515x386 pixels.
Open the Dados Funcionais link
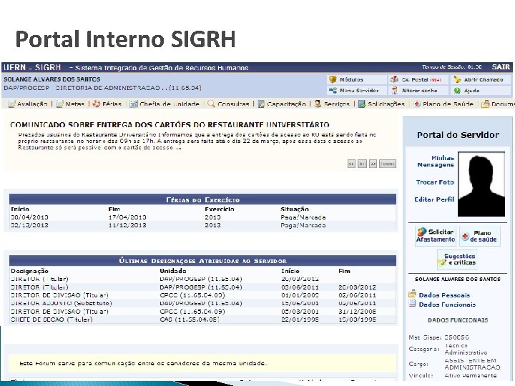point(447,305)
